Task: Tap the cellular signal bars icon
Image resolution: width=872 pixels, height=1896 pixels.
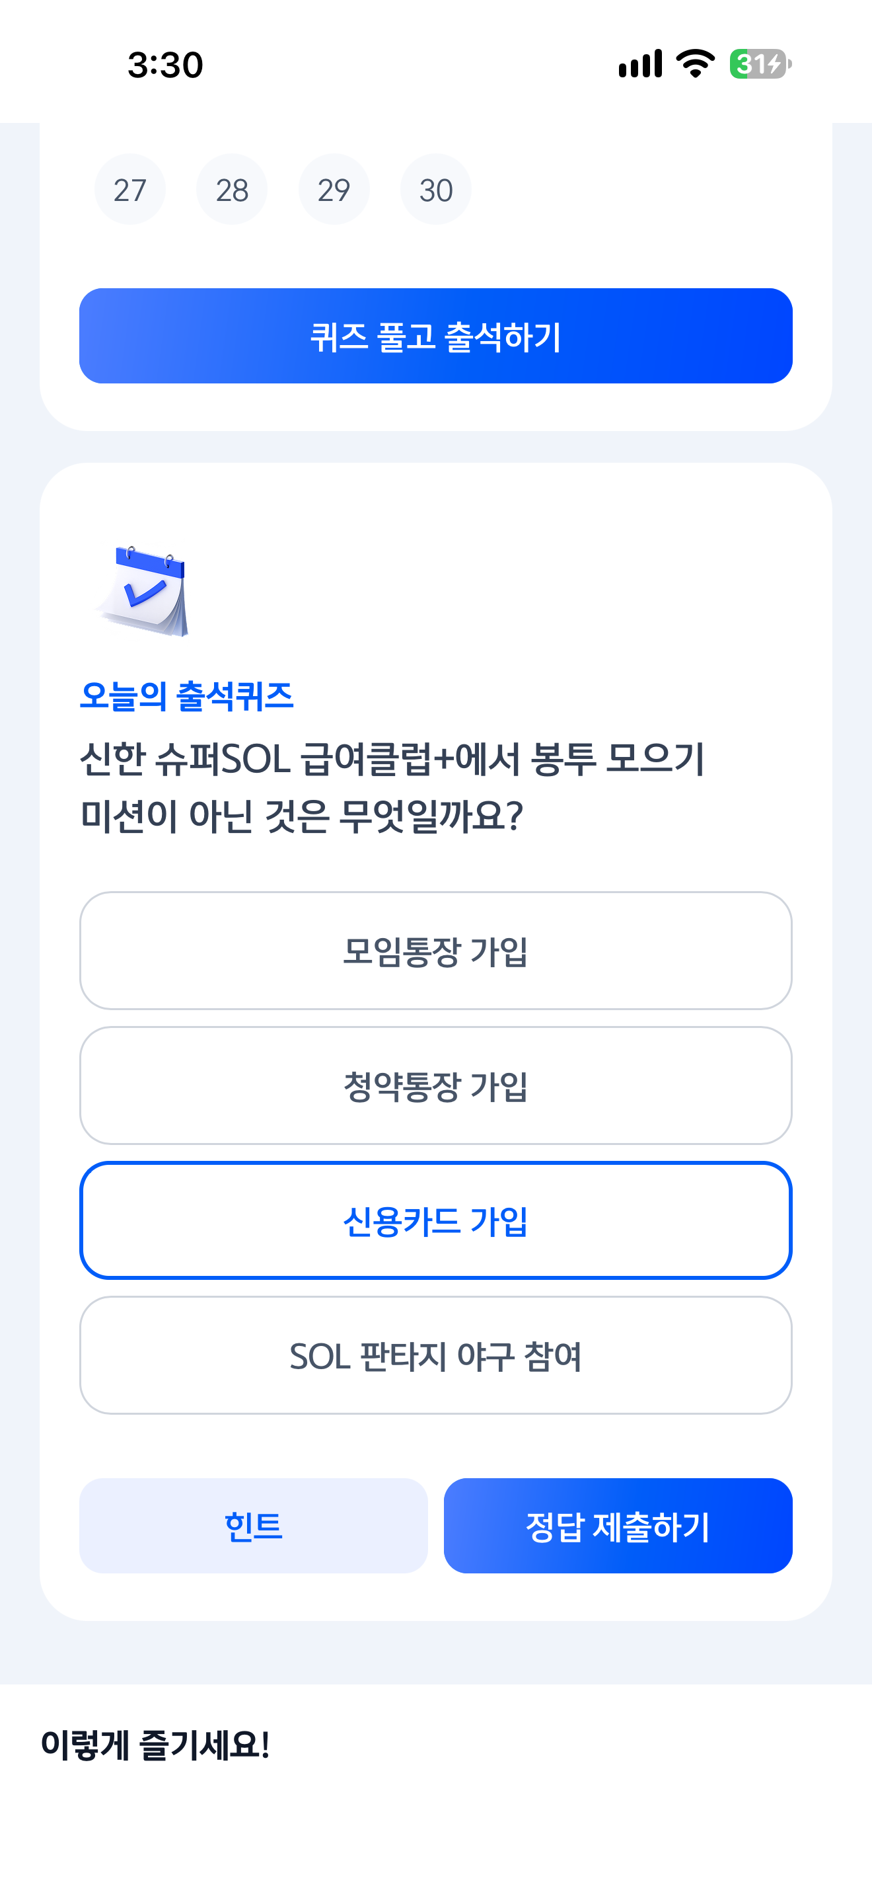Action: (639, 64)
